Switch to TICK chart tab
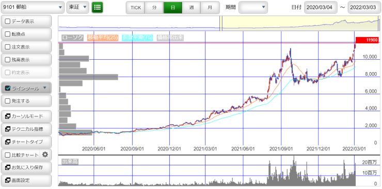The height and width of the screenshot is (189, 382). click(136, 8)
